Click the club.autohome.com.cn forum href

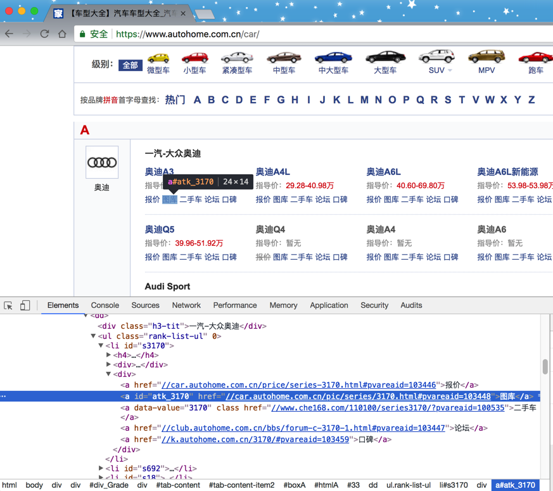click(303, 428)
